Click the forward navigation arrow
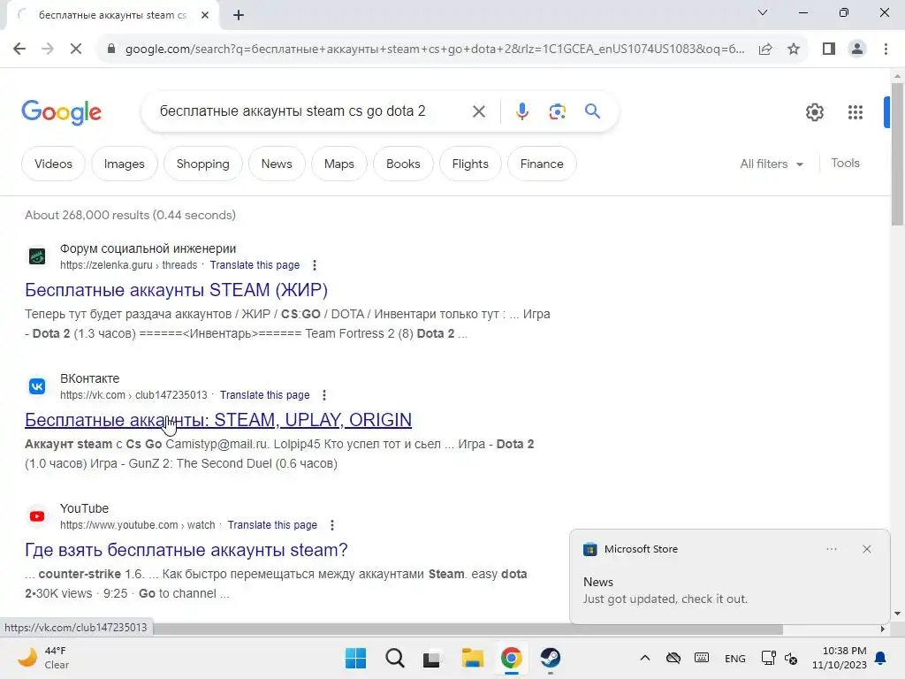The height and width of the screenshot is (679, 905). click(x=48, y=50)
